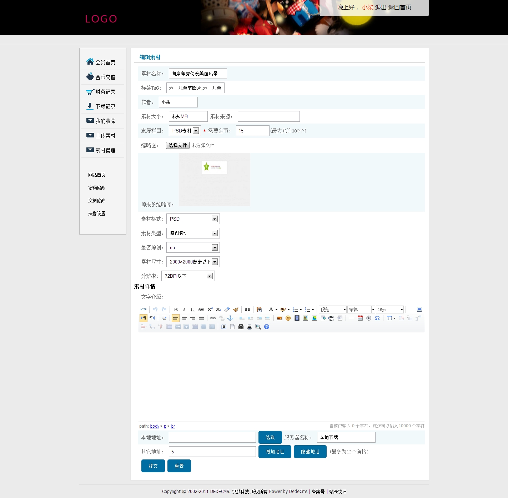Click the 增加地址 button
Viewport: 508px width, 498px height.
pos(275,452)
